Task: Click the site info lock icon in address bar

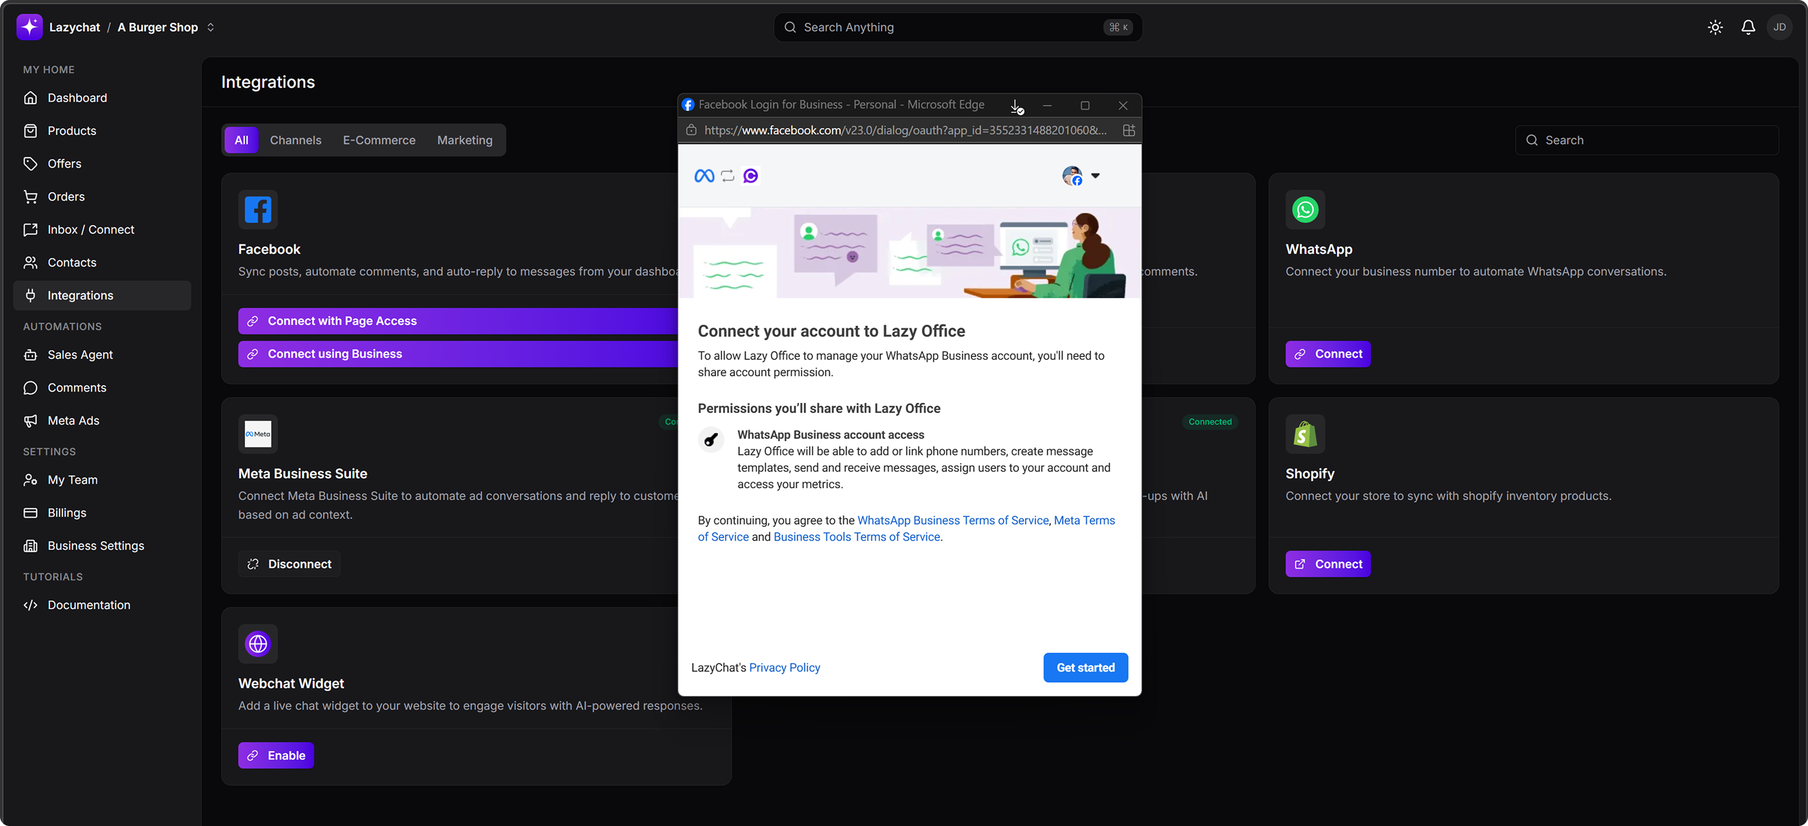Action: (x=691, y=131)
